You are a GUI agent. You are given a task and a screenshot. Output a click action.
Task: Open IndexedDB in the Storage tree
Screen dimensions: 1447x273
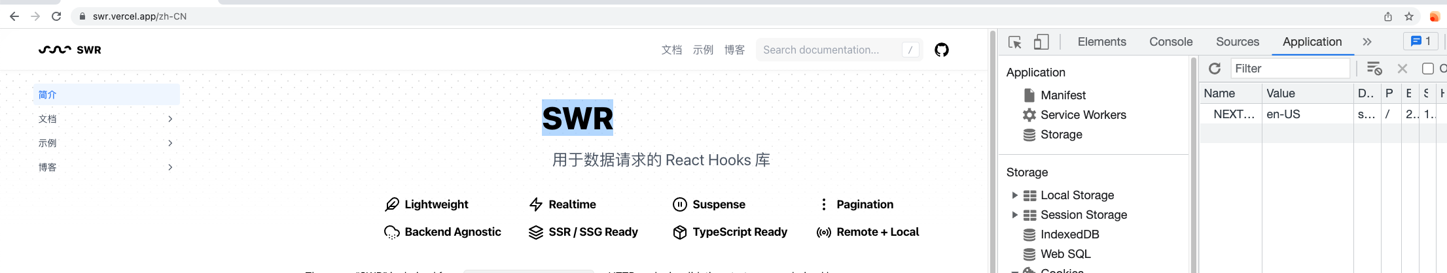[1069, 234]
